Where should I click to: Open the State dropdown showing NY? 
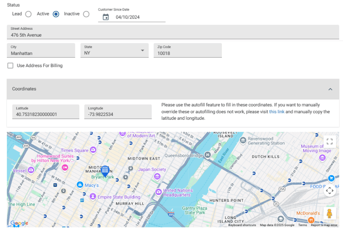[x=114, y=51]
